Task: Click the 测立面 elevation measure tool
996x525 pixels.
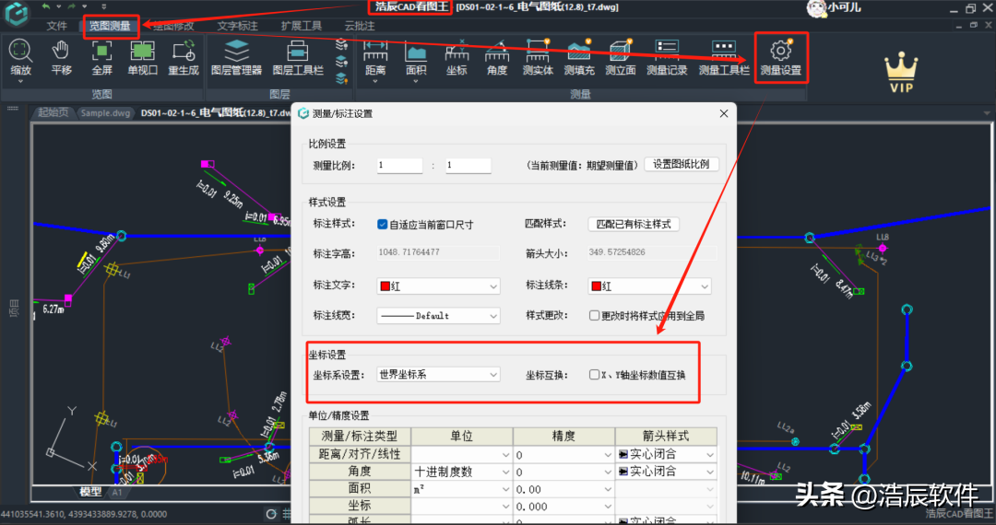Action: click(x=620, y=57)
